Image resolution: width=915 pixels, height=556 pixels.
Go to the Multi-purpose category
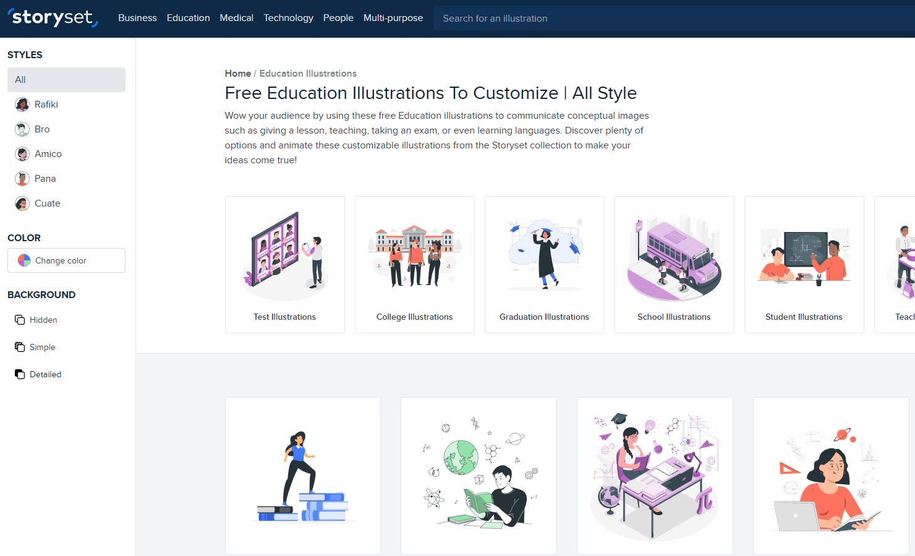click(393, 18)
